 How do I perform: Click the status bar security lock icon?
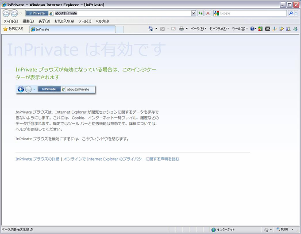pyautogui.click(x=266, y=230)
